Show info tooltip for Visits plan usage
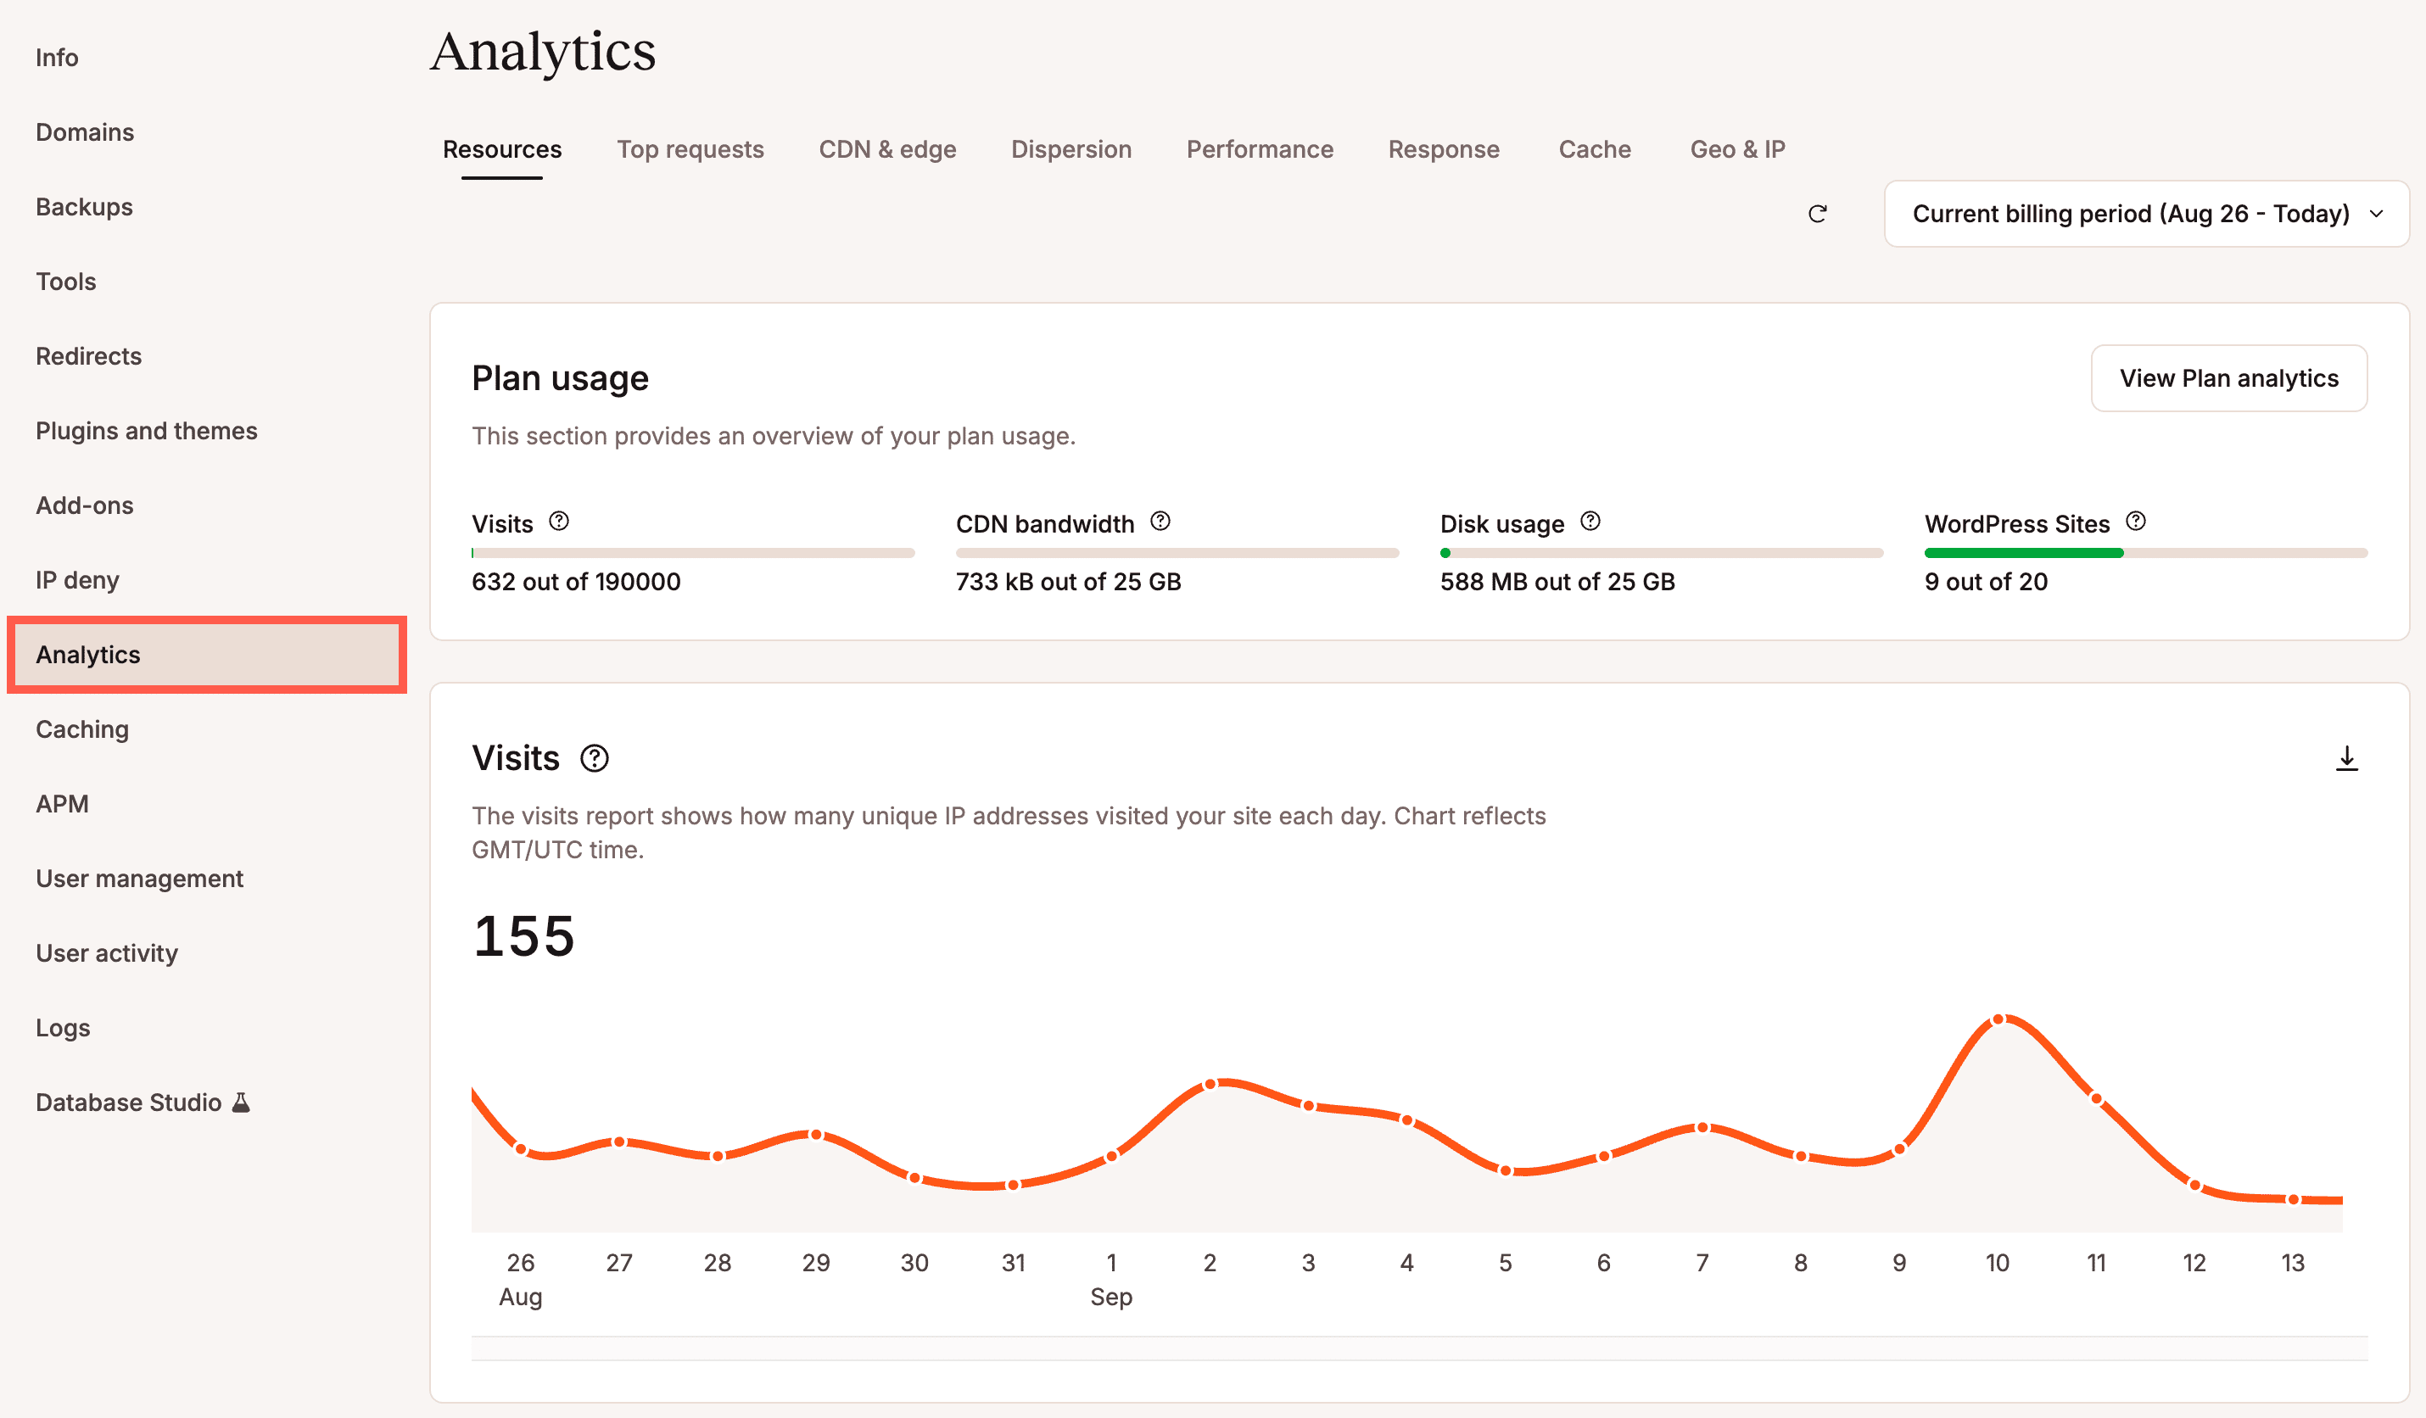The image size is (2426, 1418). pos(558,522)
